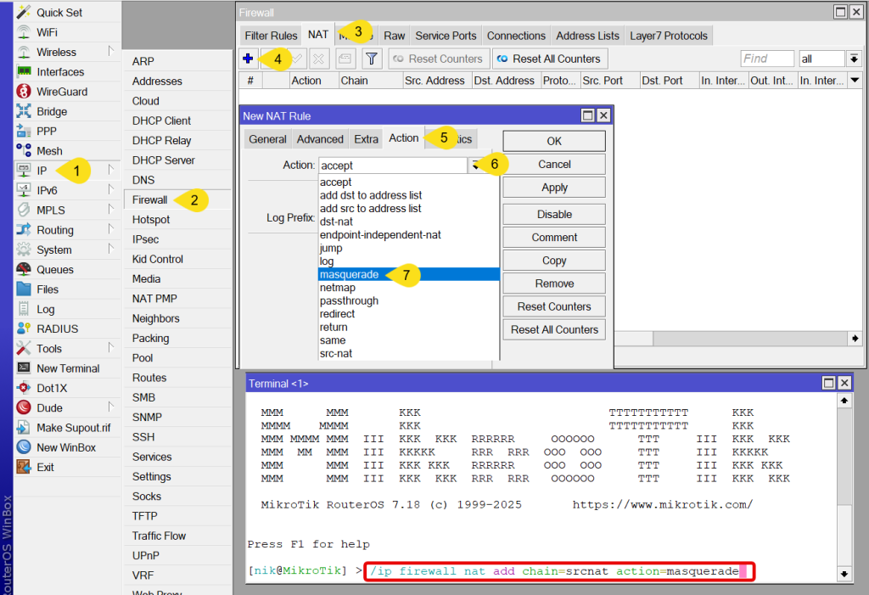Open the General tab in New NAT Rule
The width and height of the screenshot is (869, 595).
point(267,139)
